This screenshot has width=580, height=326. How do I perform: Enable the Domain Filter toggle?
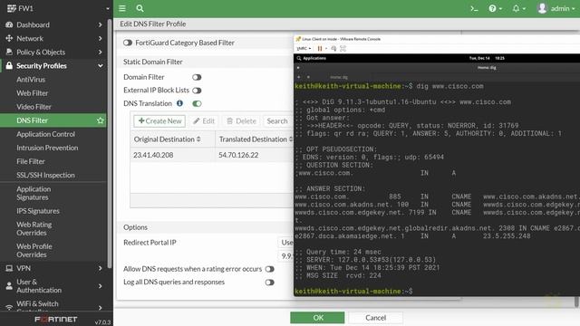pos(197,77)
